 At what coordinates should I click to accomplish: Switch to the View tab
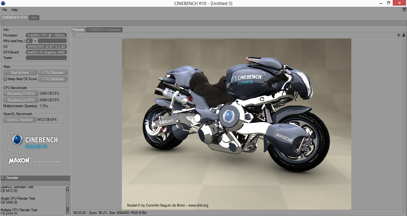[34, 18]
